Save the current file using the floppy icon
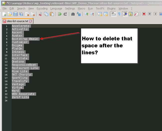Screen dimensions: 162x131 (x=15, y=14)
